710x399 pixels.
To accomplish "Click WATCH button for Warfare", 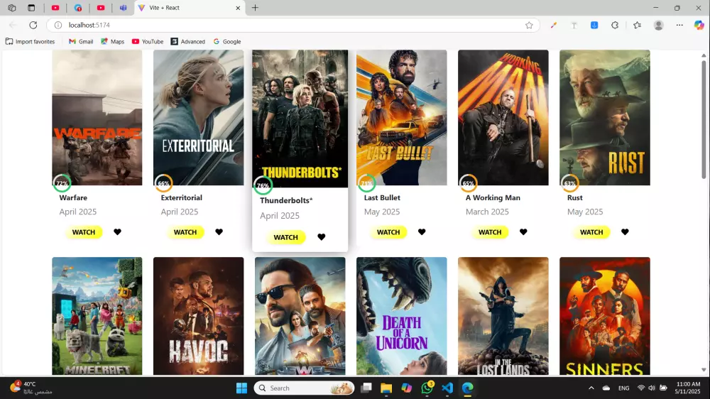I will click(84, 232).
